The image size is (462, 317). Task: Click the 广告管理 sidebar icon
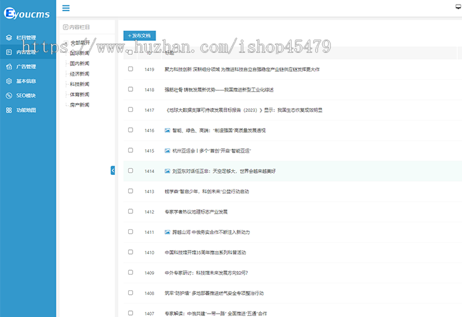9,66
